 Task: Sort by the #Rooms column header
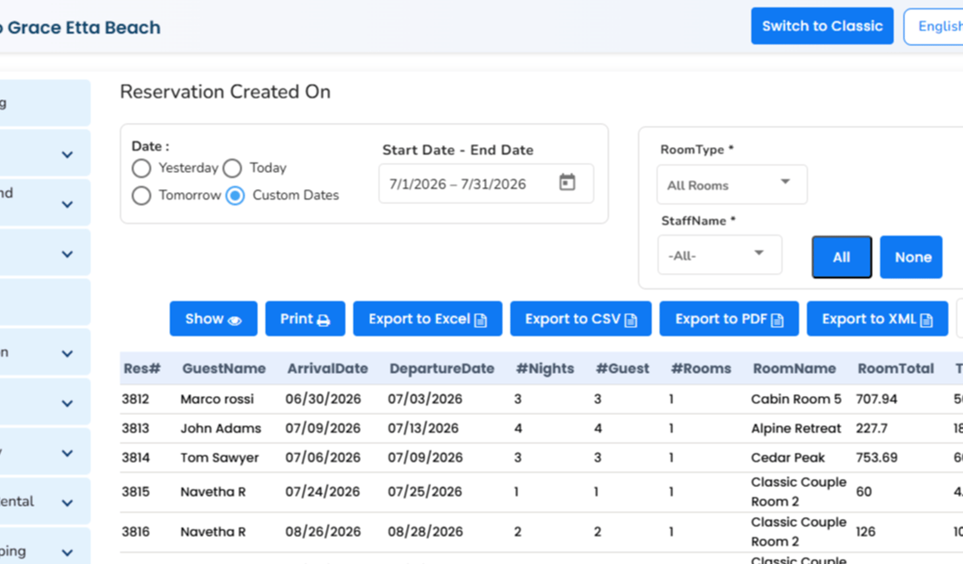701,369
